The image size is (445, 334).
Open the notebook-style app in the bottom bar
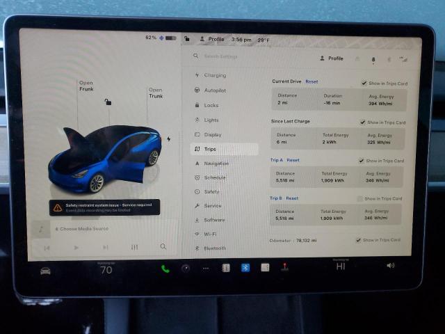[226, 268]
